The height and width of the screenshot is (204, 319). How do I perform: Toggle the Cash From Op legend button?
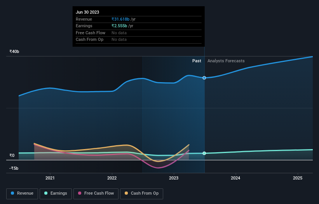coord(141,193)
